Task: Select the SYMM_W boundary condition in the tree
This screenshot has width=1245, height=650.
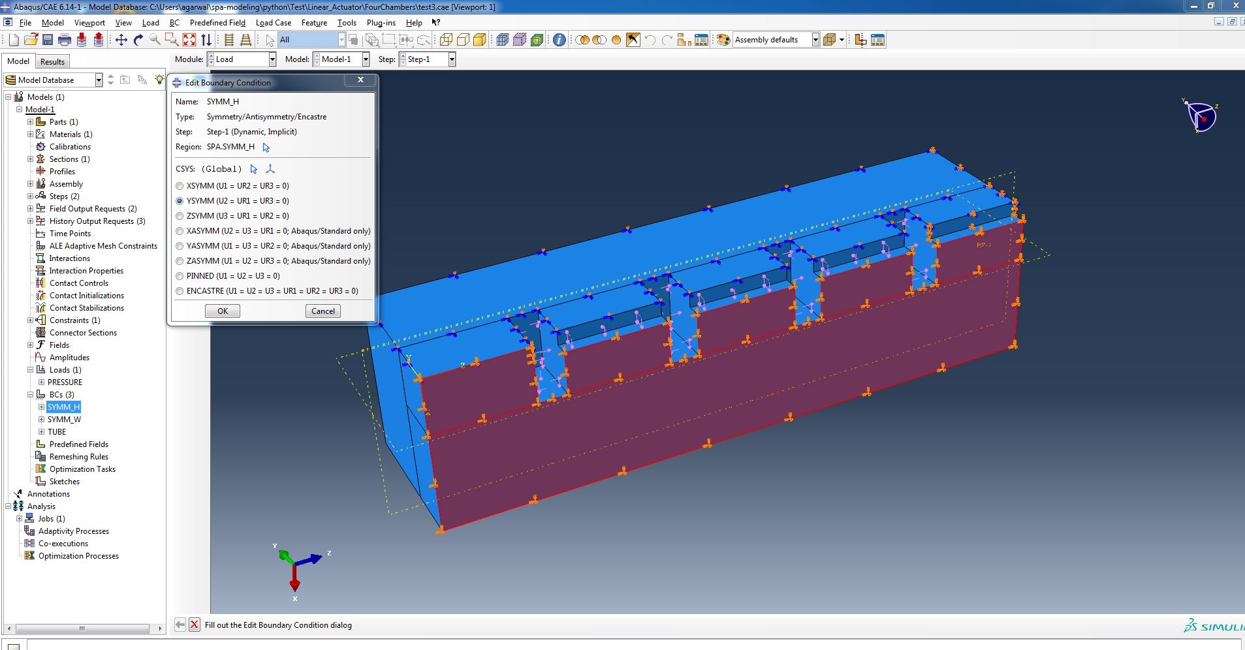Action: [x=64, y=420]
